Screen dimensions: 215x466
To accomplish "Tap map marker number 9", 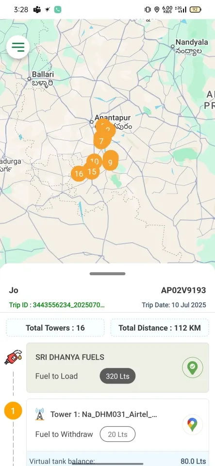I will 110,162.
